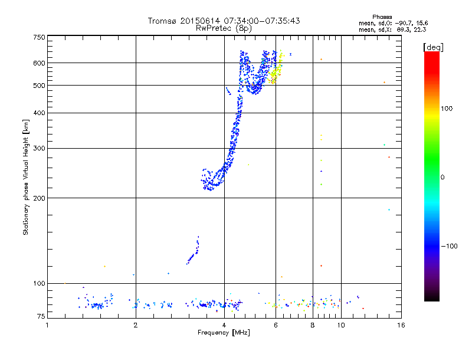Click the '10' x-axis tick label
Screen dimensions: 472x354
pos(341,325)
